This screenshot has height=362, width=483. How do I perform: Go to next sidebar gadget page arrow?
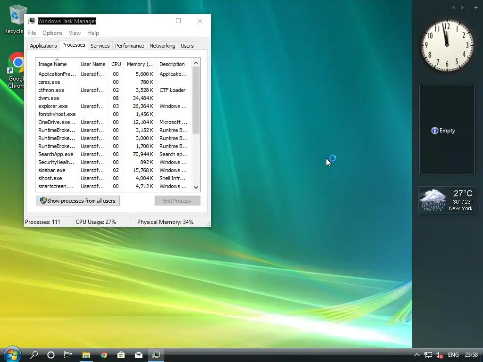tap(462, 8)
